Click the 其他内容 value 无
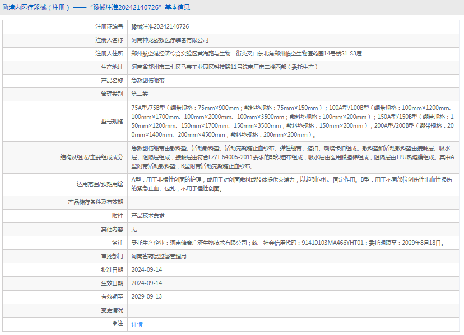 click(x=134, y=229)
